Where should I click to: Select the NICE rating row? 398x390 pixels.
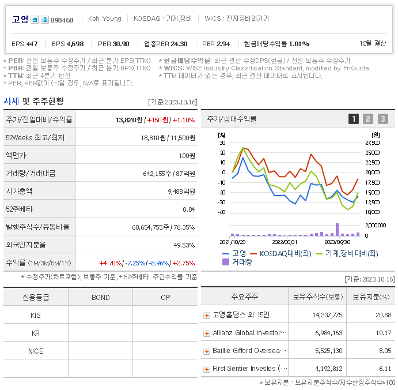coord(101,351)
